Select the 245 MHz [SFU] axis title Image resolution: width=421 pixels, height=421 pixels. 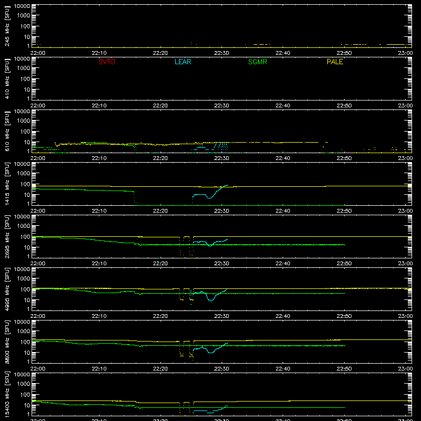pyautogui.click(x=7, y=26)
